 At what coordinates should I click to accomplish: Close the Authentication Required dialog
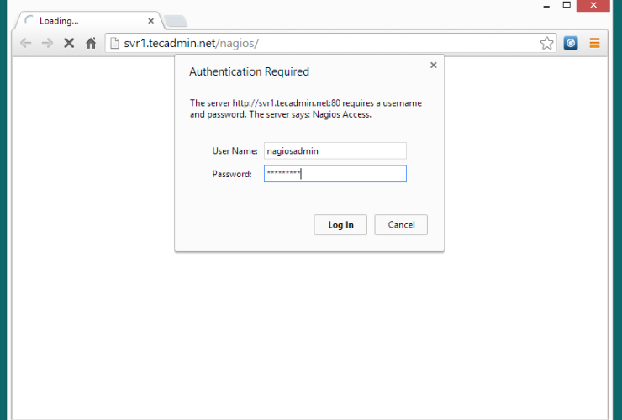click(434, 65)
